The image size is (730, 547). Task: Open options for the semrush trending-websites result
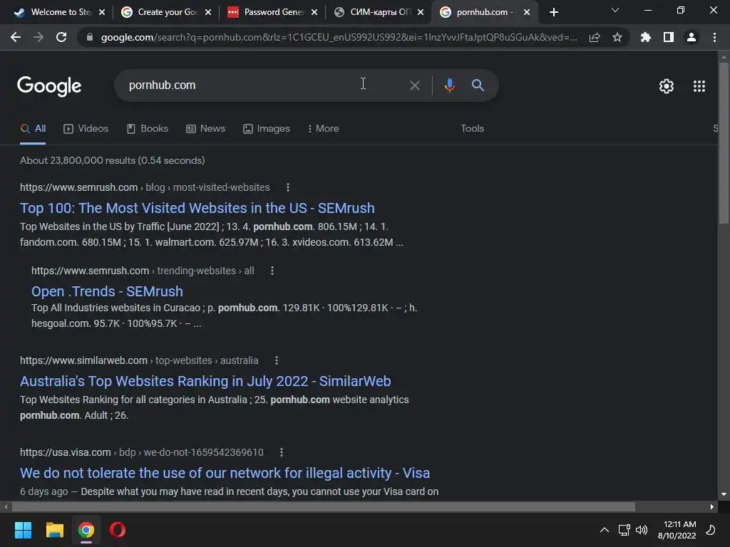(272, 271)
